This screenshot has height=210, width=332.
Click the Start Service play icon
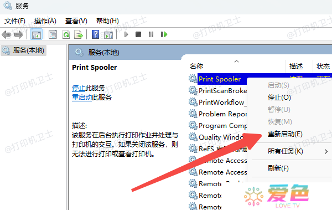(126, 34)
